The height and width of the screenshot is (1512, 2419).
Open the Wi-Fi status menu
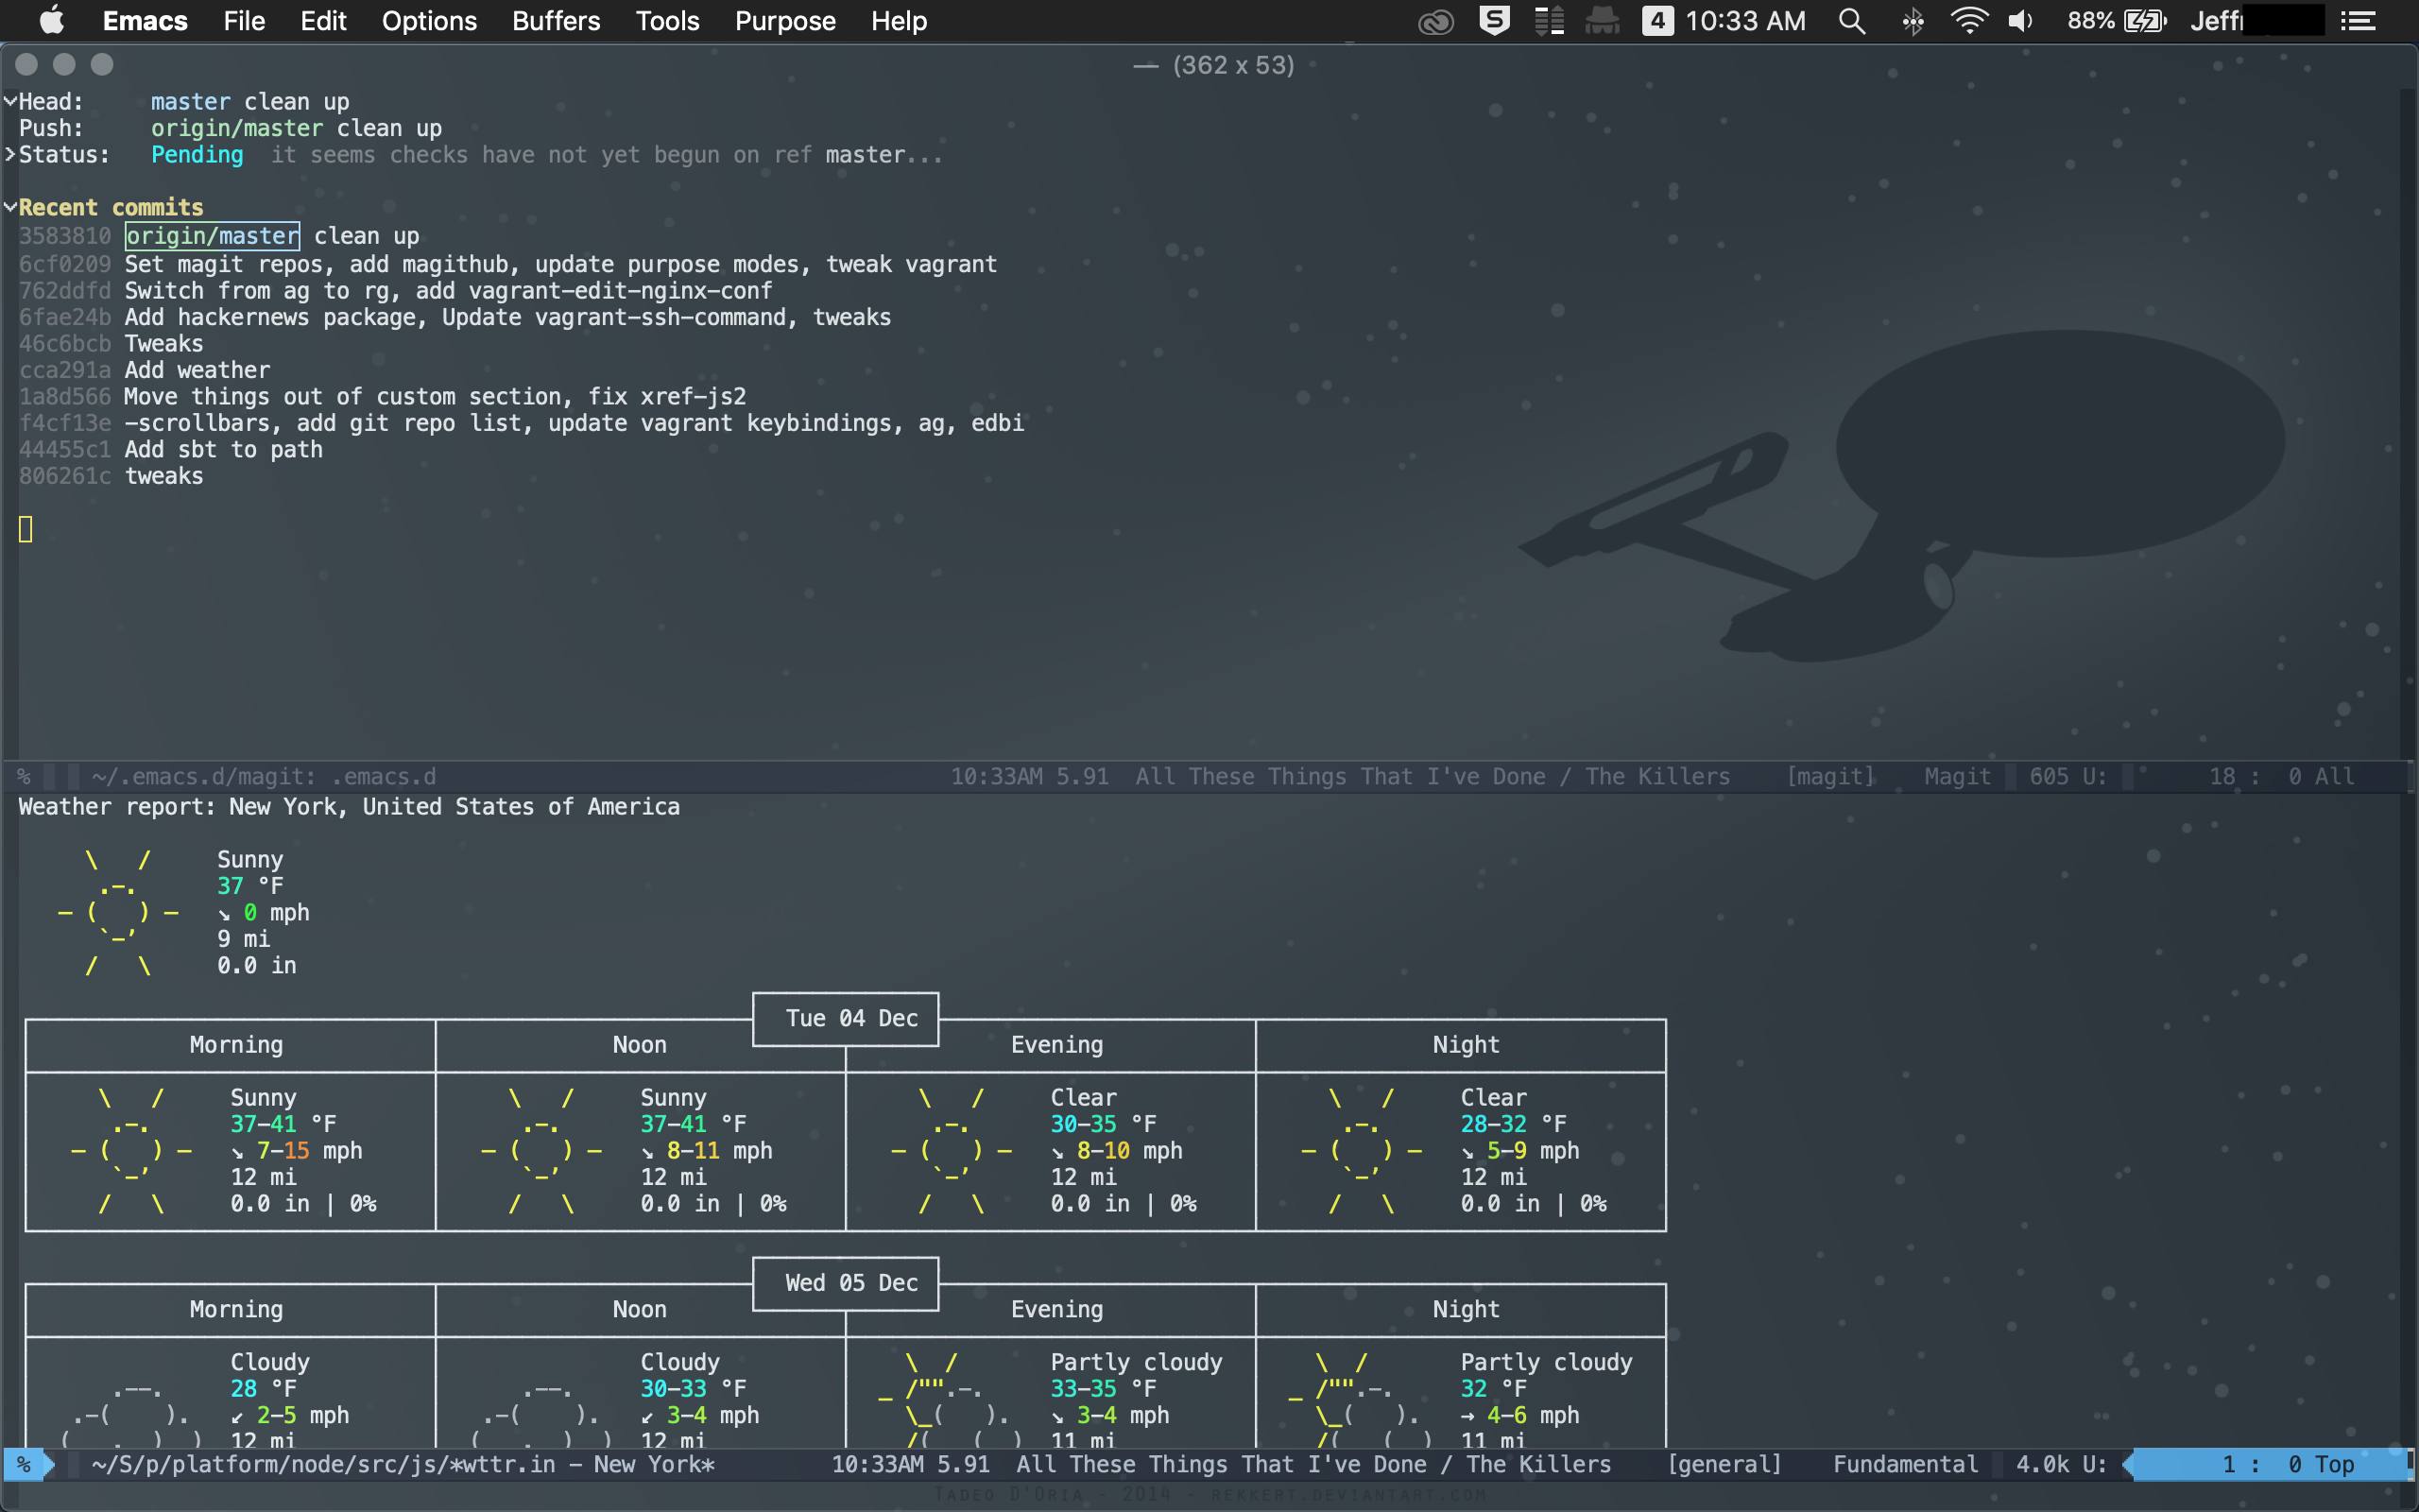pyautogui.click(x=1968, y=21)
